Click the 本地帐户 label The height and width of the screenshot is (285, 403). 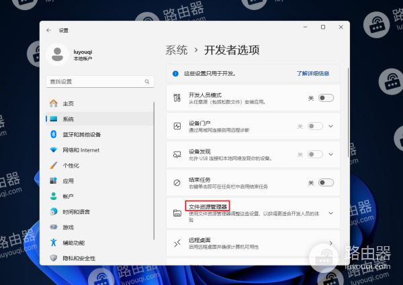[x=83, y=59]
